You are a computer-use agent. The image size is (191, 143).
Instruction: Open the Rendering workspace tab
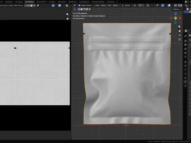[x=72, y=2]
